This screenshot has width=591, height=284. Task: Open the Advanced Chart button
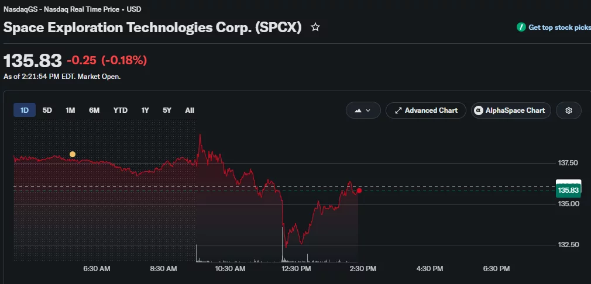click(426, 110)
